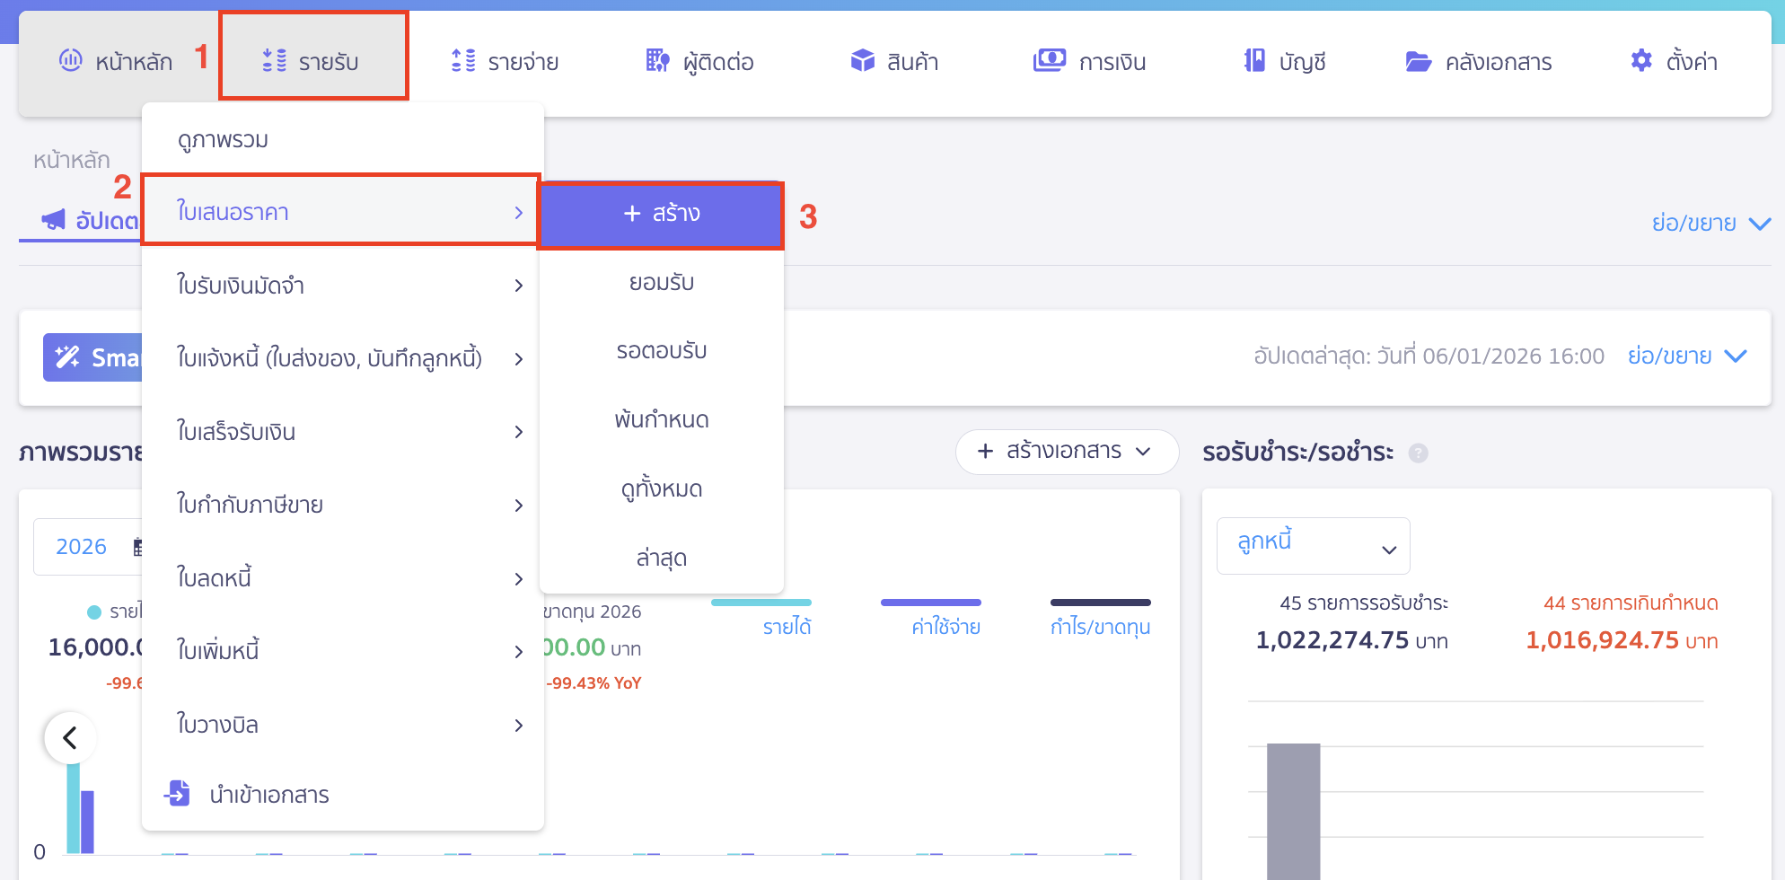Open the ผู้ติดต่อ contacts icon
The height and width of the screenshot is (880, 1785).
click(x=656, y=61)
